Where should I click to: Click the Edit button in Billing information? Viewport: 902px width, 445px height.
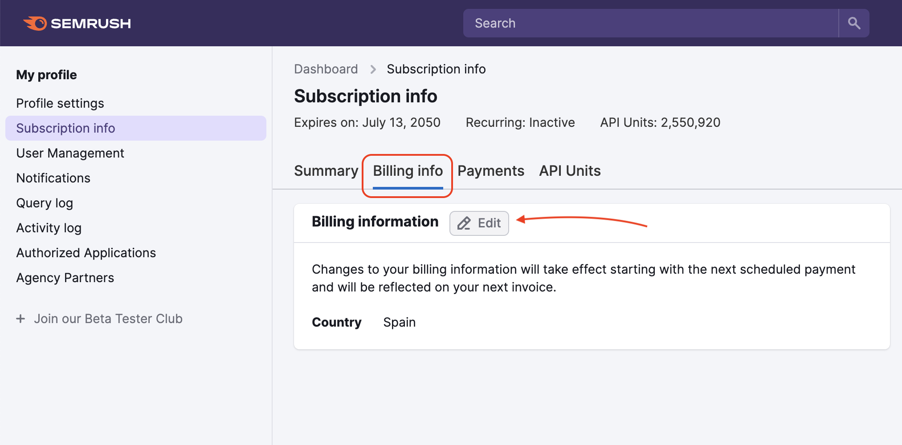[x=479, y=223]
